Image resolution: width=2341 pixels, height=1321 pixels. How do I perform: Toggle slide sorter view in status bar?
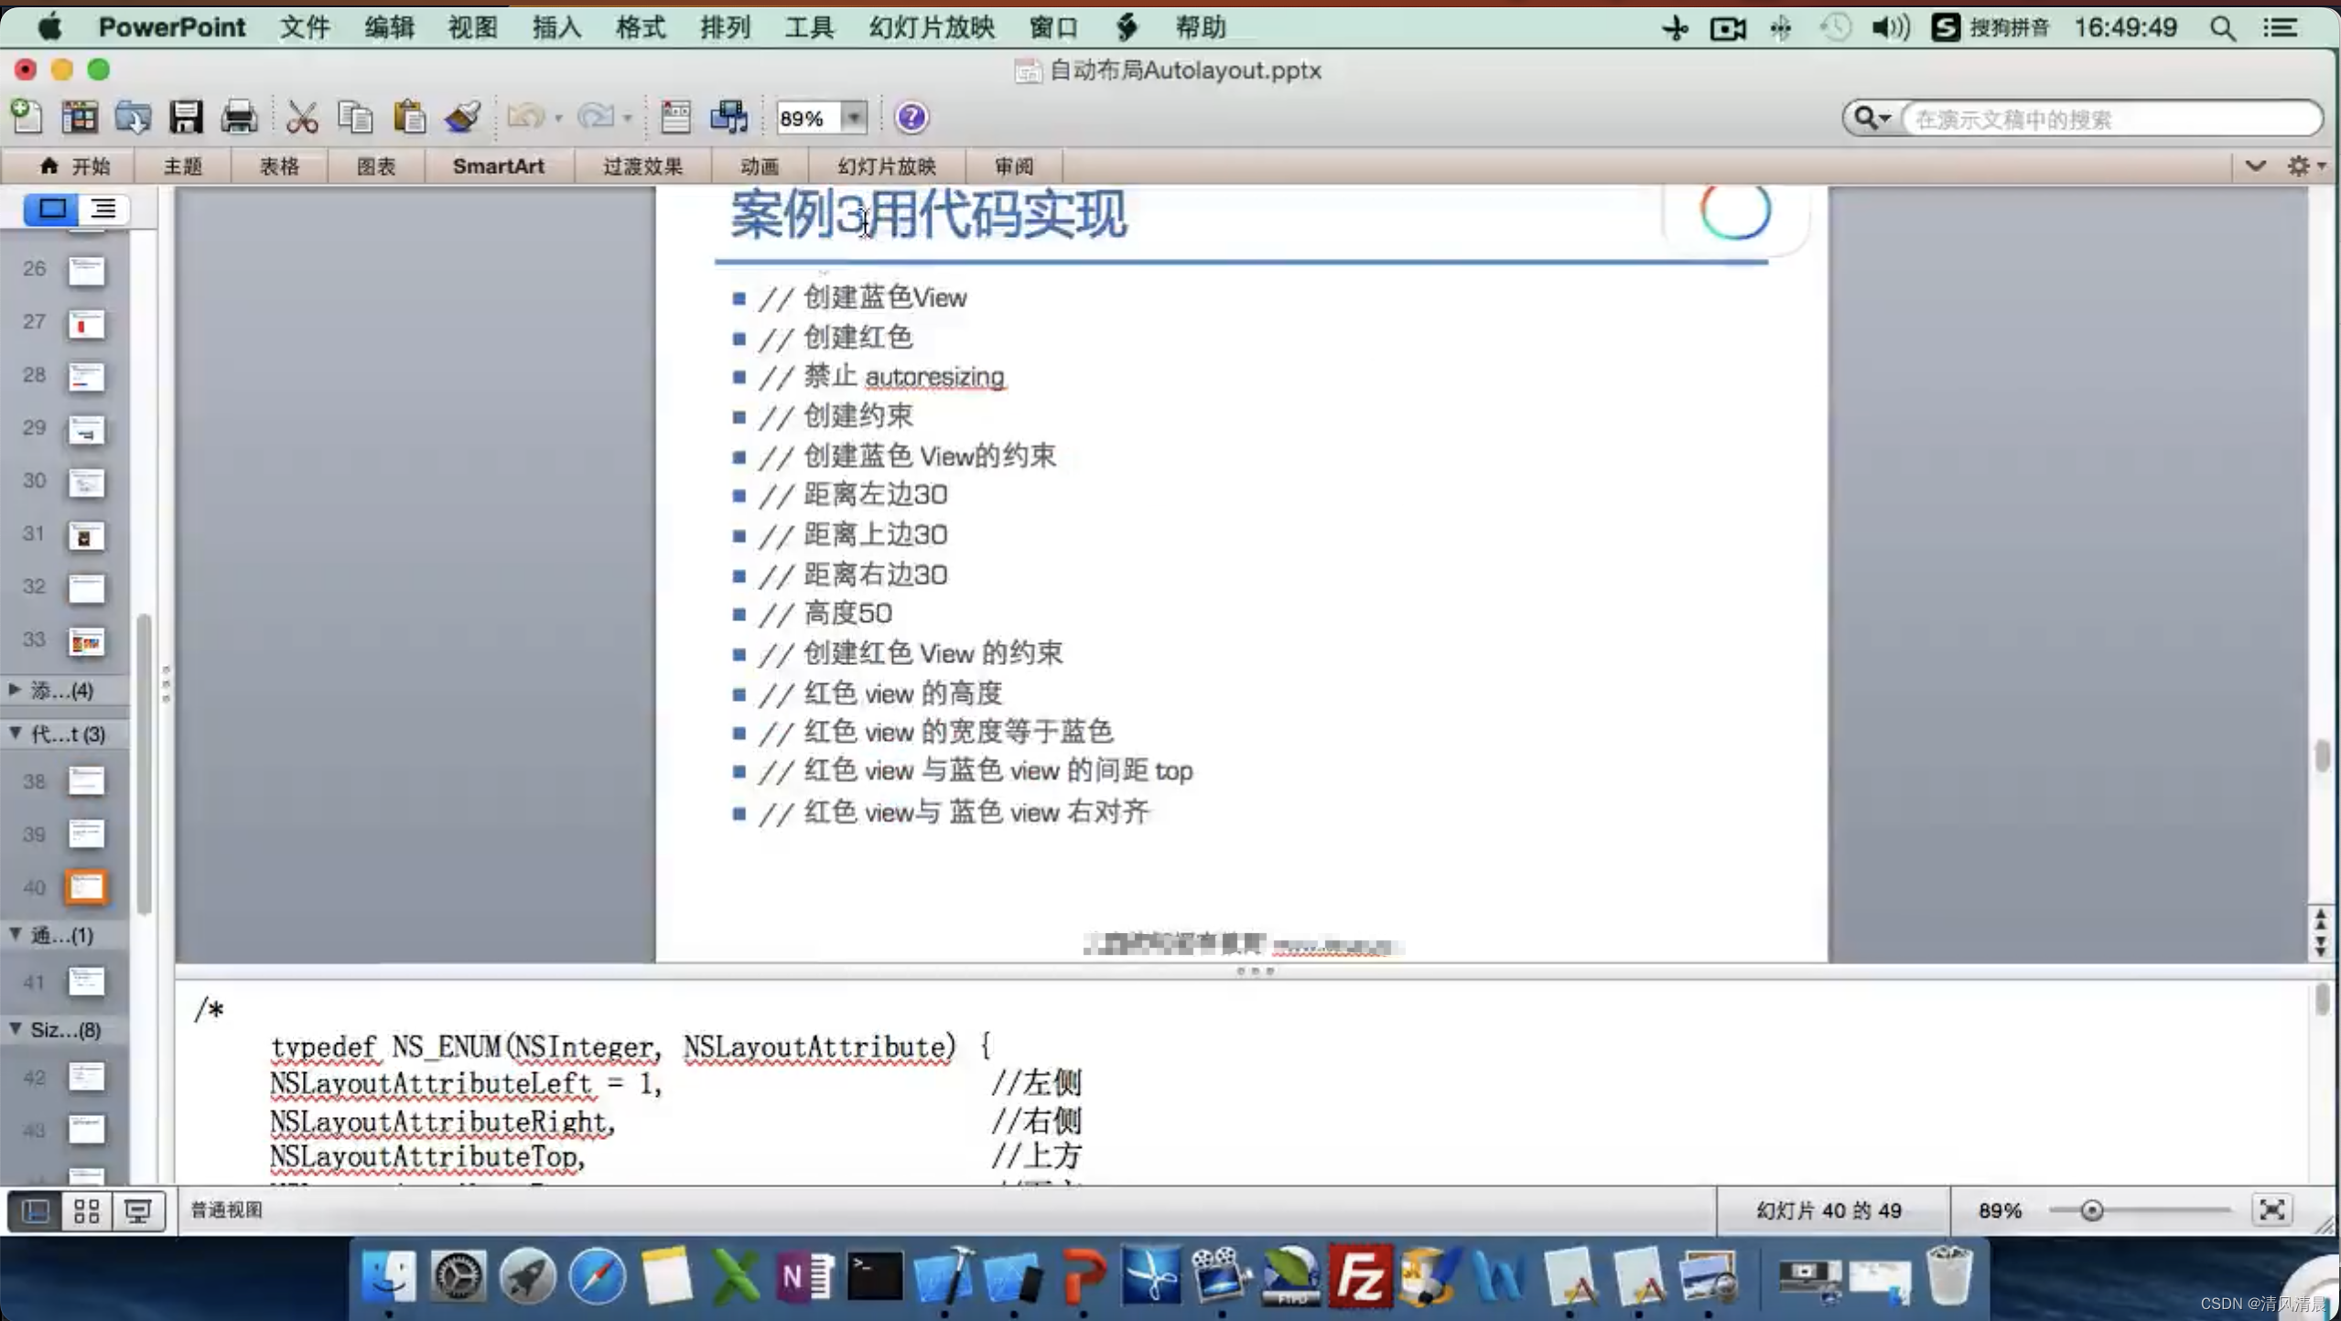87,1211
